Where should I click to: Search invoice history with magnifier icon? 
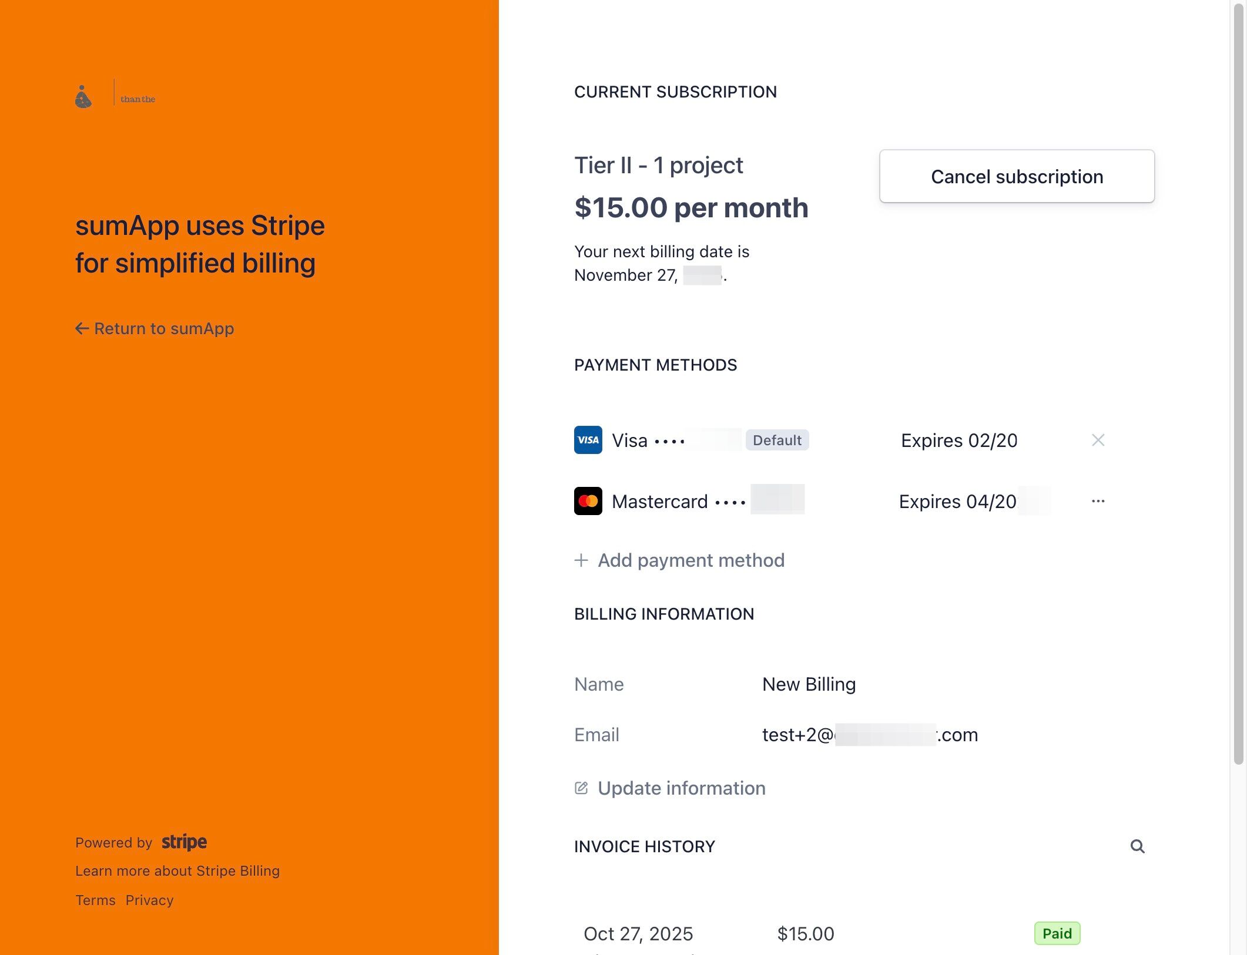point(1137,846)
